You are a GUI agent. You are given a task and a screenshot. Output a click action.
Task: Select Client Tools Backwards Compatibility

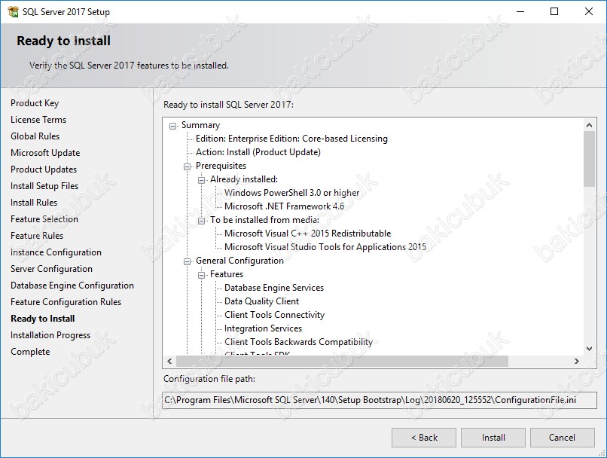pos(298,342)
